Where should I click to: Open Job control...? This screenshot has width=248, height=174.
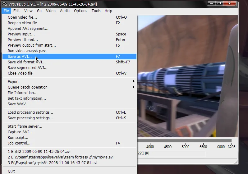[69, 143]
